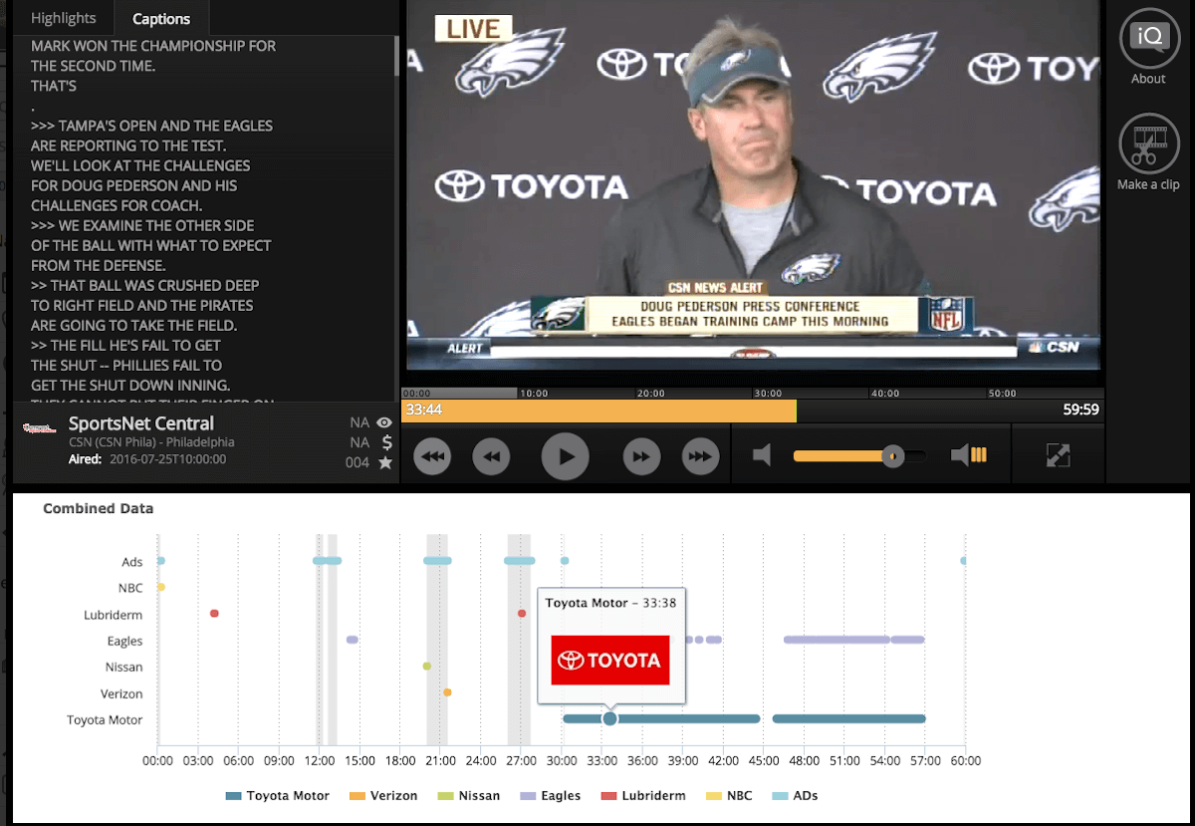
Task: Mute audio using the small speaker icon
Action: 763,455
